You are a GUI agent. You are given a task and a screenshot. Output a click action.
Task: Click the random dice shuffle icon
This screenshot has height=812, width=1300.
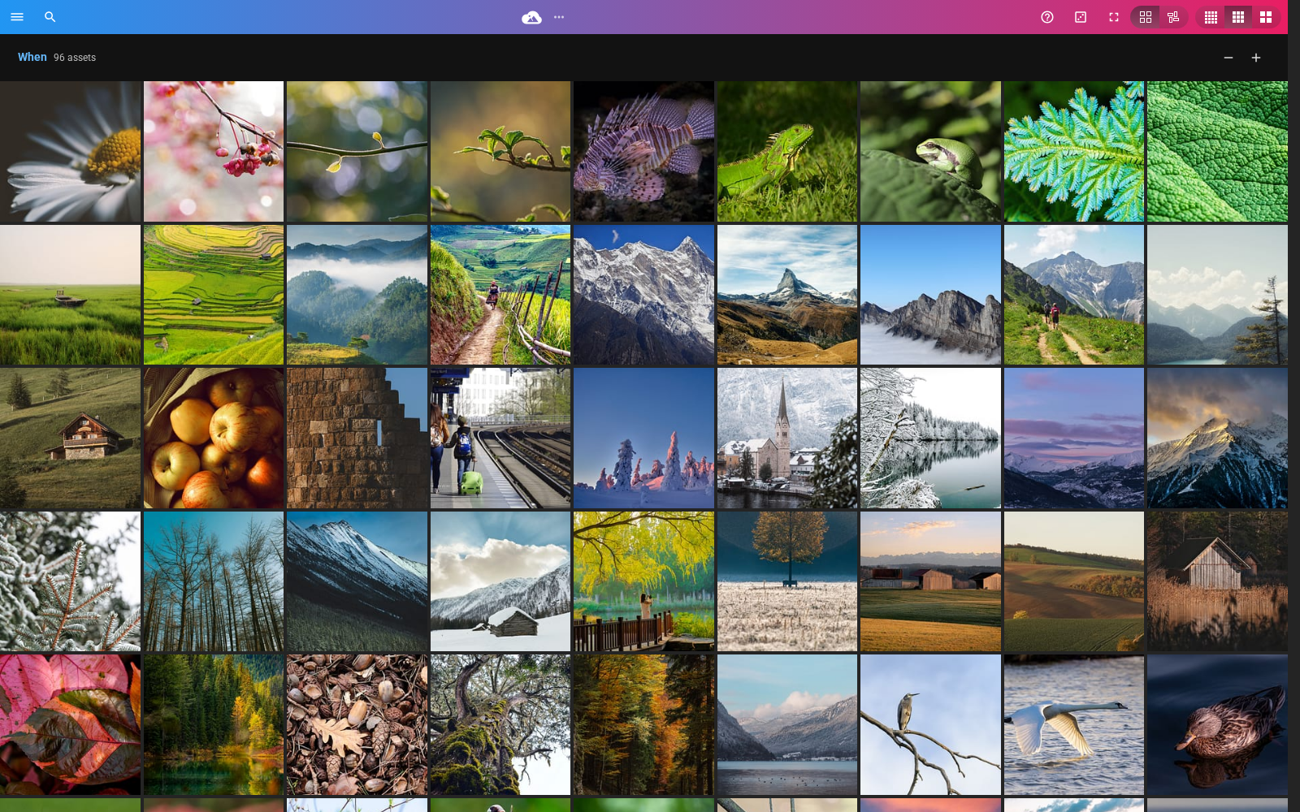pyautogui.click(x=1081, y=17)
